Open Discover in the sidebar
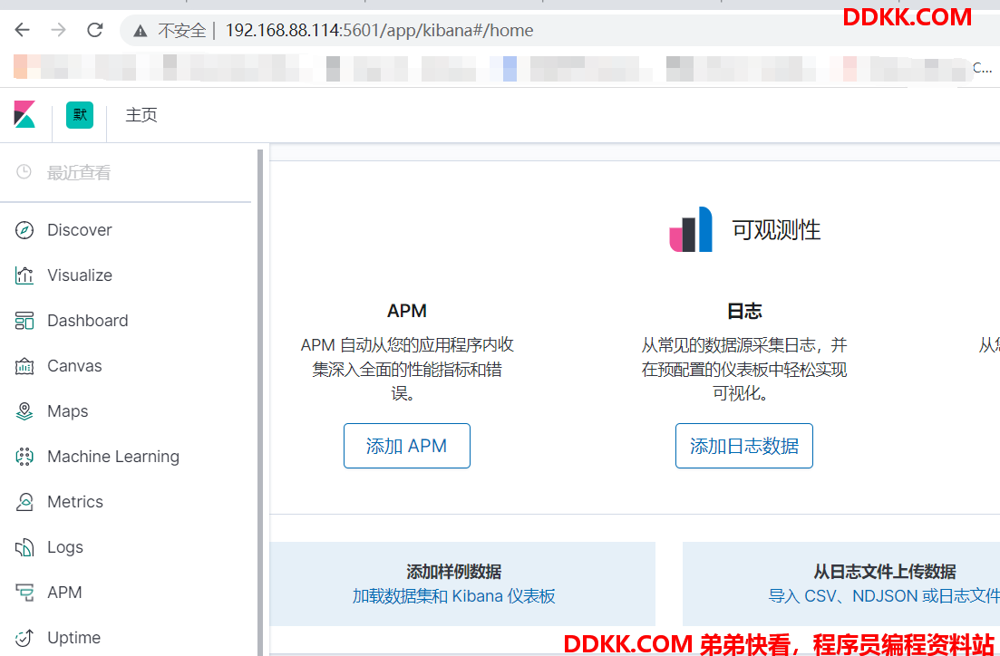Screen dimensions: 1000x656 (79, 230)
